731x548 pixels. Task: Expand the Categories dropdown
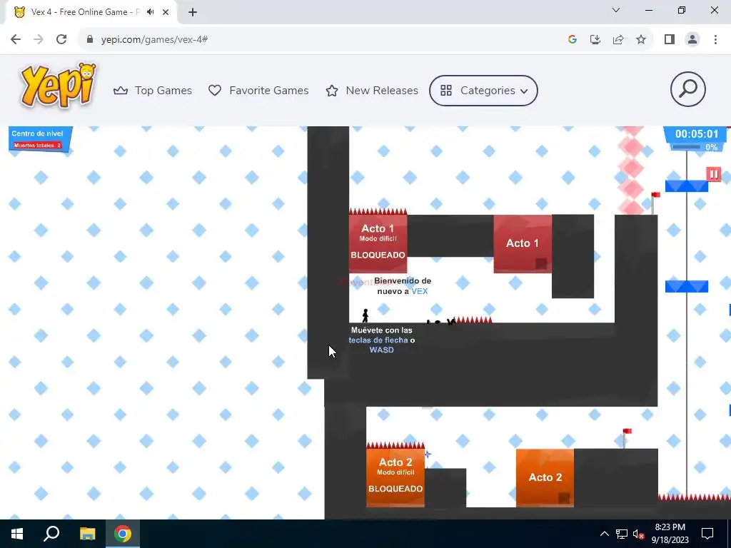click(483, 91)
